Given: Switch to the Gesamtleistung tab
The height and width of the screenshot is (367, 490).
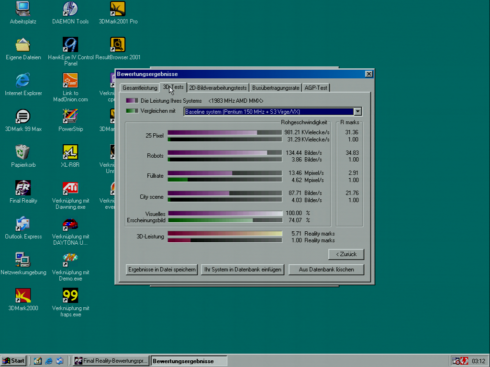Looking at the screenshot, I should pyautogui.click(x=140, y=88).
